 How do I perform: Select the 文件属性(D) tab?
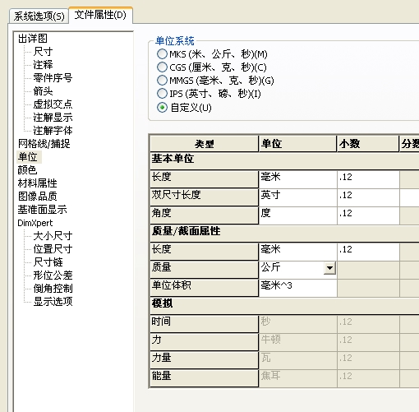point(100,15)
